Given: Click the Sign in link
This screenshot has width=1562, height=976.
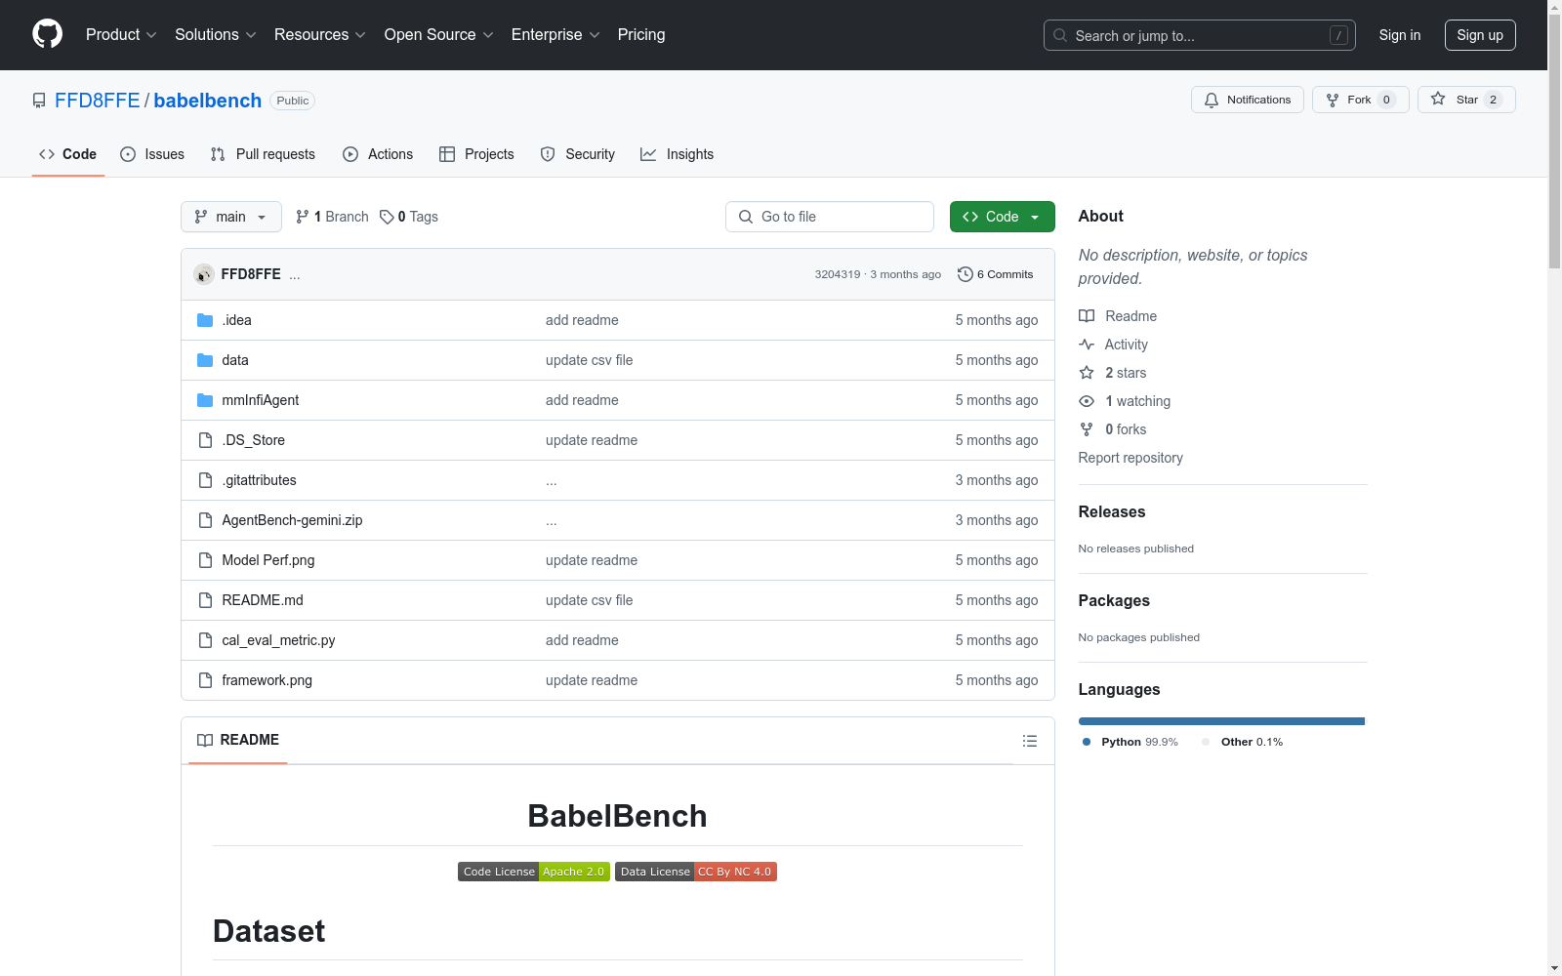Looking at the screenshot, I should coord(1400,35).
